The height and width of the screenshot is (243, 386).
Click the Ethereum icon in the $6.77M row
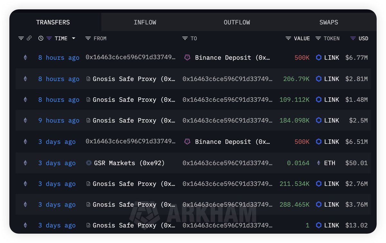25,58
